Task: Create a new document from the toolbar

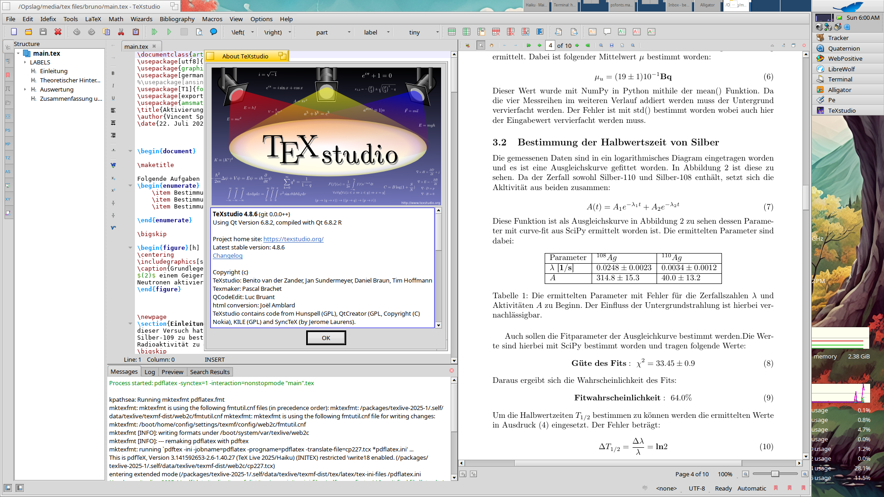Action: (14, 32)
